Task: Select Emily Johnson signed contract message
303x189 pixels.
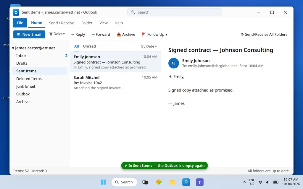Action: click(x=116, y=62)
